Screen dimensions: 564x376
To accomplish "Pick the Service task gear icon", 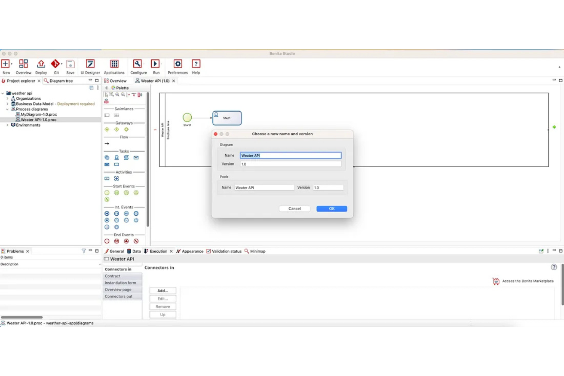I will pyautogui.click(x=107, y=158).
